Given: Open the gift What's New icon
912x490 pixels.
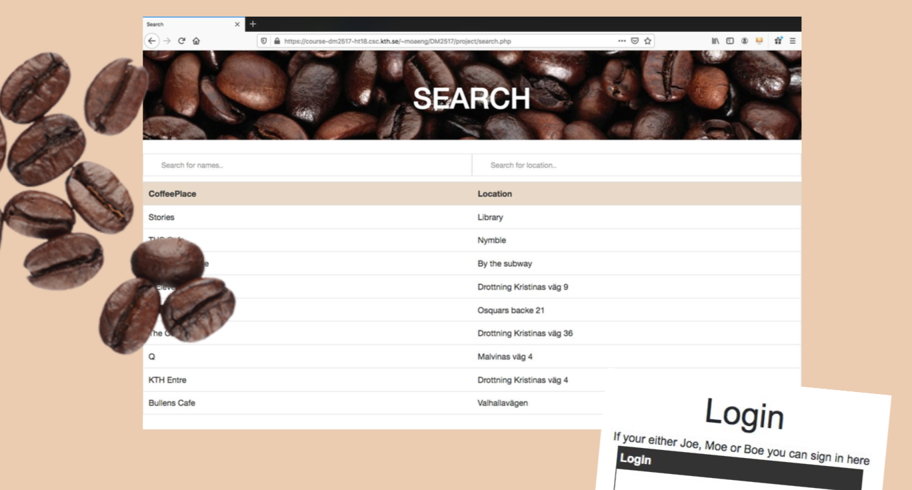Looking at the screenshot, I should 778,41.
